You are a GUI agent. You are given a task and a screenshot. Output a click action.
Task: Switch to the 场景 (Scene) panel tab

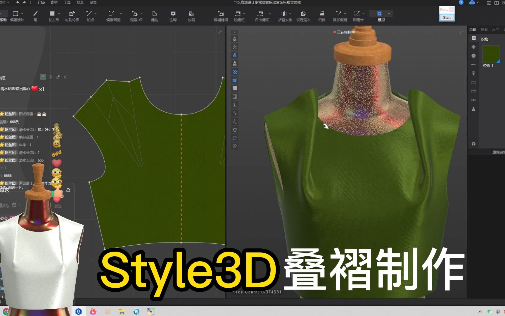[484, 30]
